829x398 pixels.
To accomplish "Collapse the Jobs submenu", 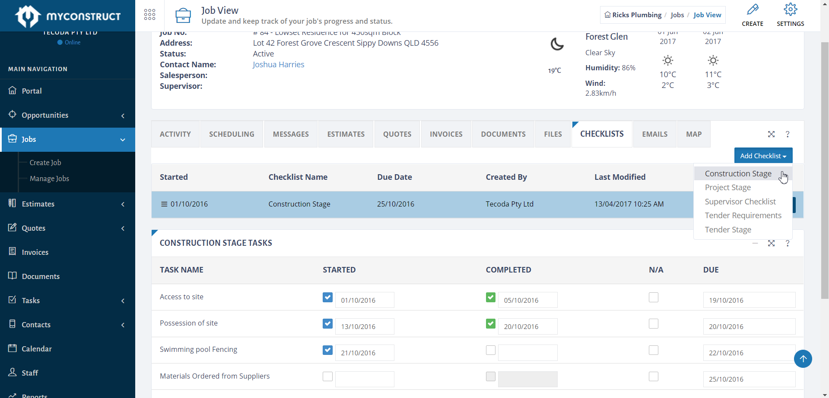I will 123,140.
